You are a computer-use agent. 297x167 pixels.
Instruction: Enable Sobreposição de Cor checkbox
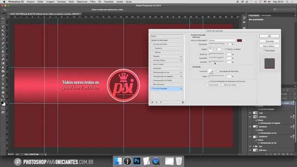[x=152, y=72]
